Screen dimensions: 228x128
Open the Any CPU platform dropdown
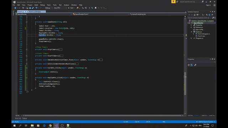pyautogui.click(x=60, y=8)
